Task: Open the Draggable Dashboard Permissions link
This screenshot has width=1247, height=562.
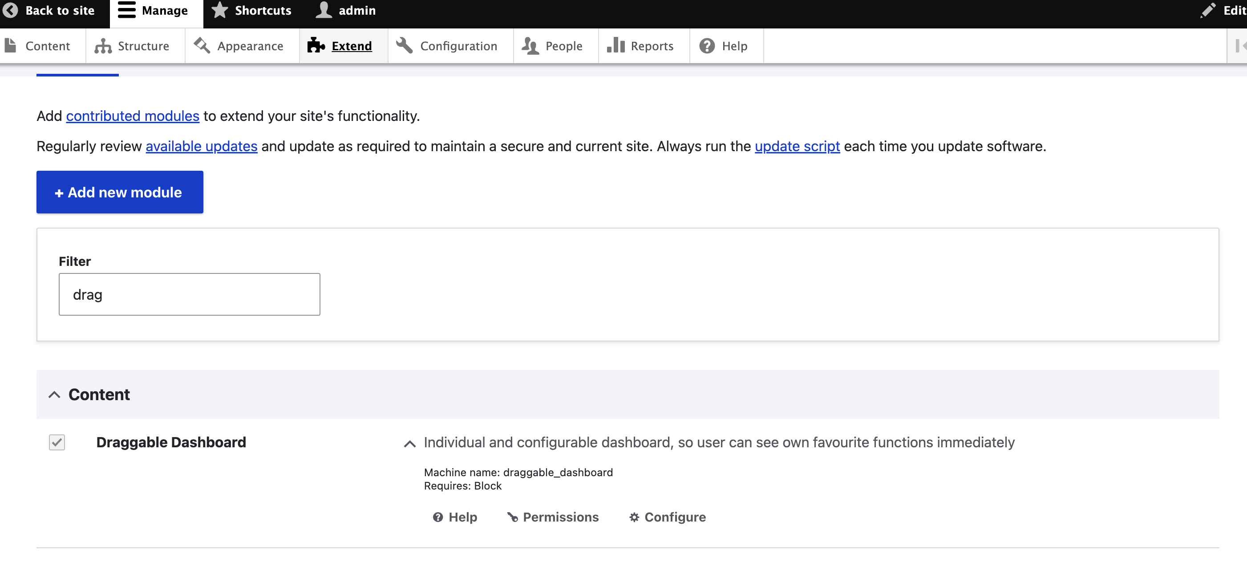Action: 560,517
